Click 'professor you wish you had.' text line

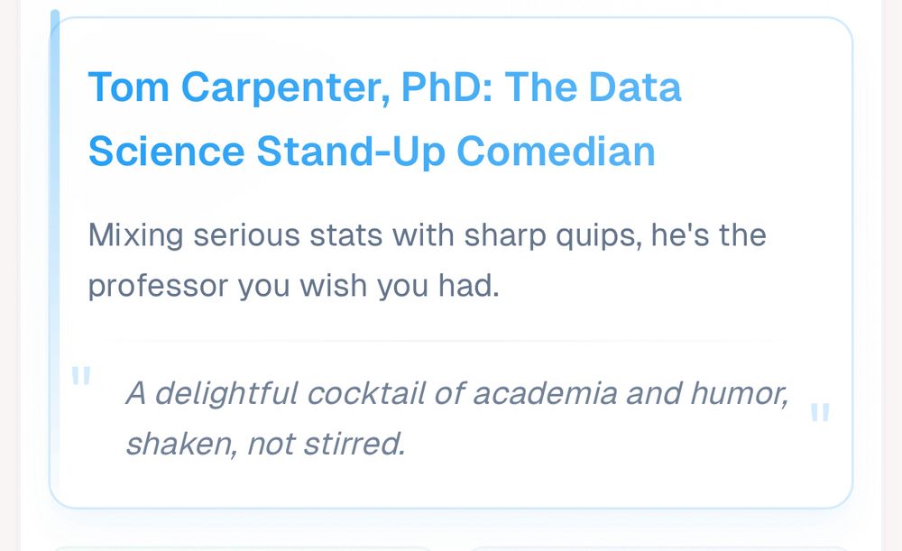tap(293, 287)
